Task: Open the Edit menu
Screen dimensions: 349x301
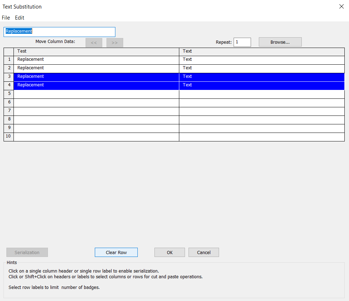Action: pos(20,18)
